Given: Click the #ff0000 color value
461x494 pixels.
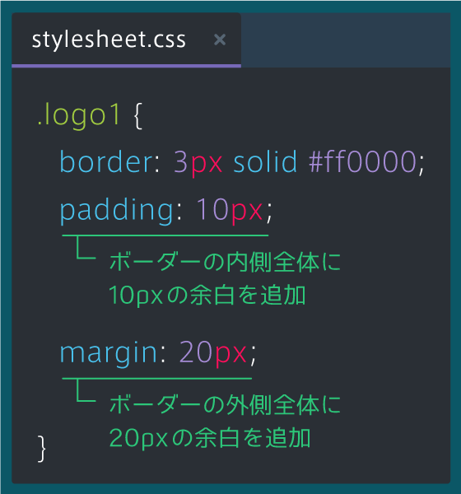Looking at the screenshot, I should 362,161.
